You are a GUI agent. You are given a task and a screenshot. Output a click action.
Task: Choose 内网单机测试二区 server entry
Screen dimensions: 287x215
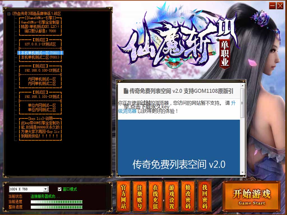point(42,83)
